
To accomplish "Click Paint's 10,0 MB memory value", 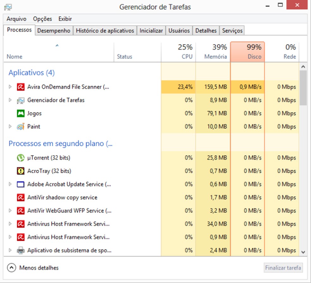I will 217,126.
